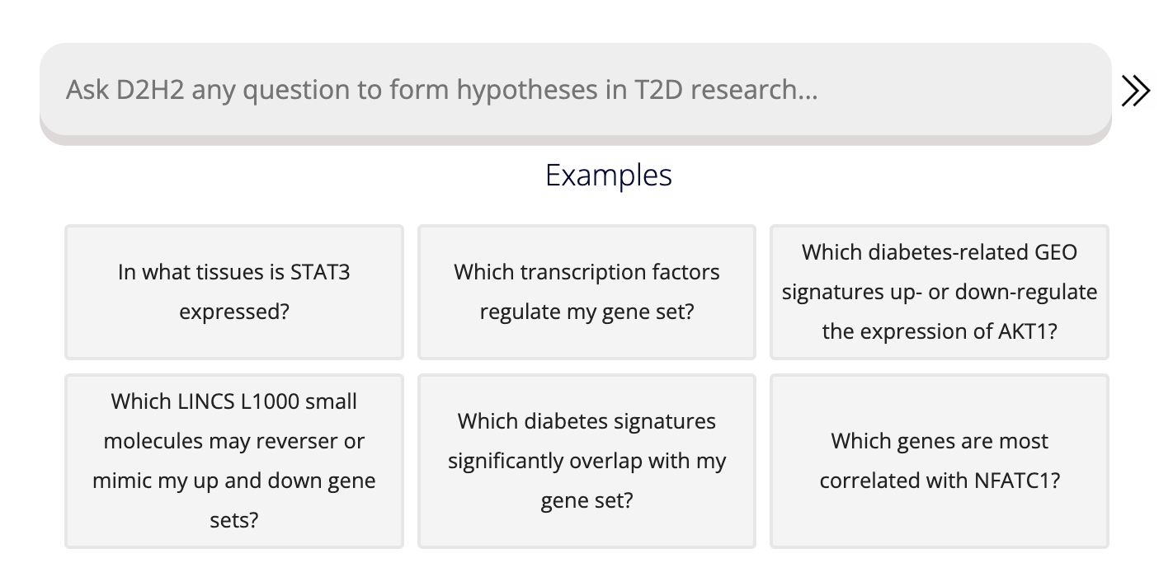Viewport: 1173px width, 577px height.
Task: Click the Examples heading text
Action: tap(609, 176)
